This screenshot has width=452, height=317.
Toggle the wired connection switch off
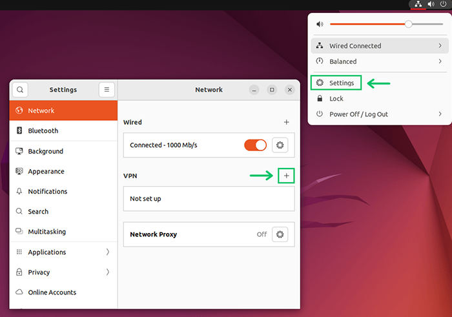pyautogui.click(x=256, y=145)
